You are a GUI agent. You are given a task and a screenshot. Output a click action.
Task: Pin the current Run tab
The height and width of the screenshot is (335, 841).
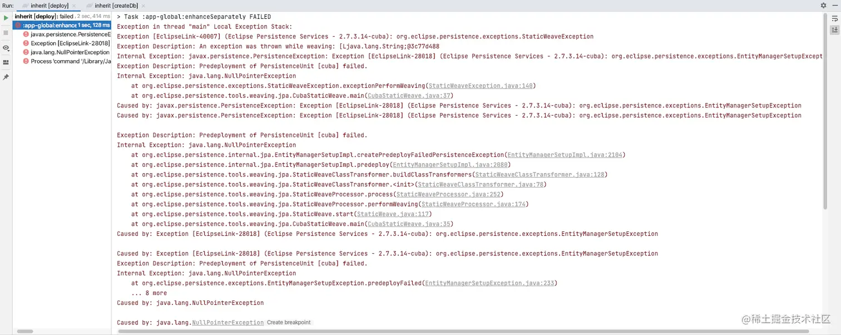6,77
